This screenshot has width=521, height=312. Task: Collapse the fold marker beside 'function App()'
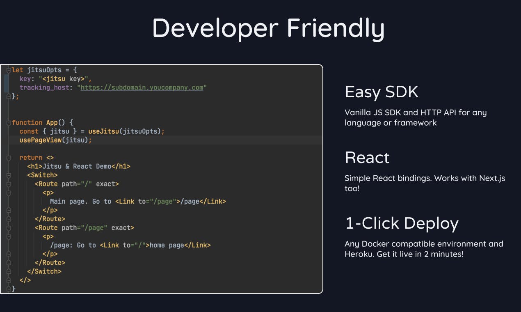point(8,123)
